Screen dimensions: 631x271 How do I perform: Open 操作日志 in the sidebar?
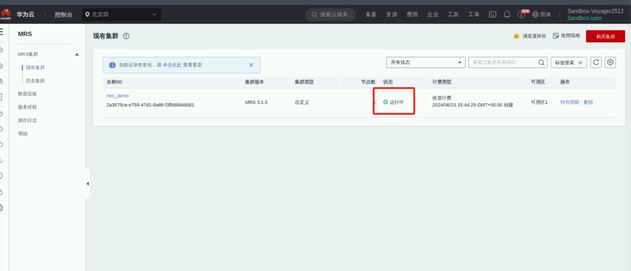(x=27, y=120)
